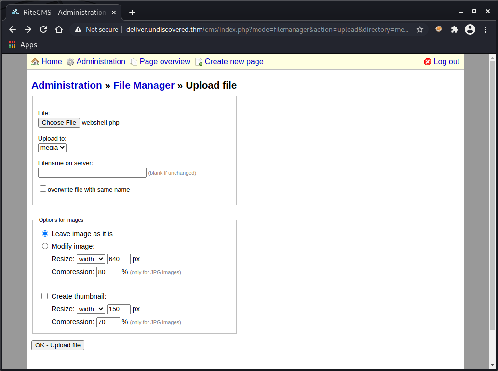Viewport: 498px width, 371px height.
Task: Click the File Manager breadcrumb link
Action: [x=144, y=85]
